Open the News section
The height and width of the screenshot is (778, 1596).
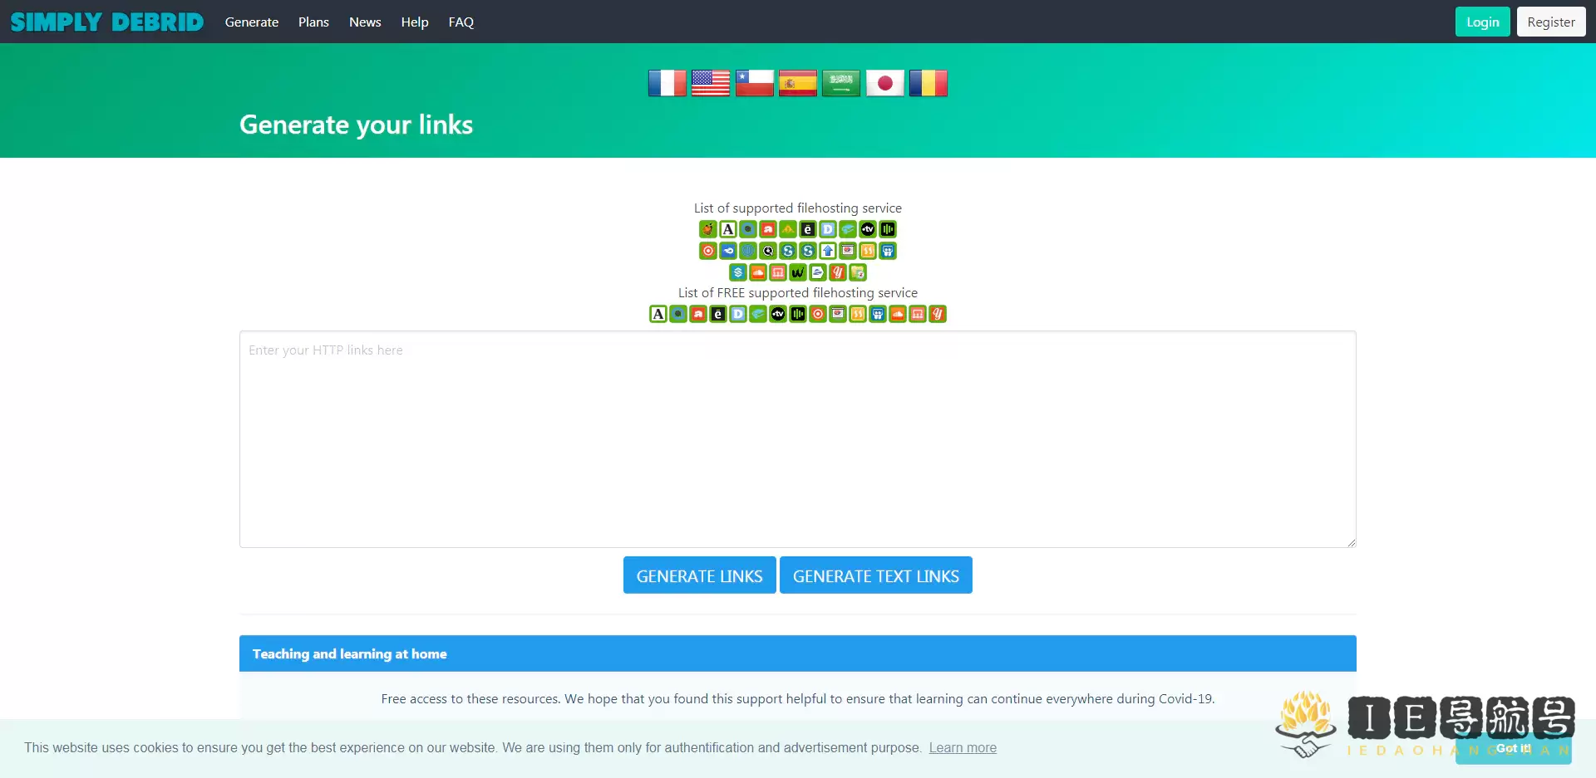coord(365,22)
